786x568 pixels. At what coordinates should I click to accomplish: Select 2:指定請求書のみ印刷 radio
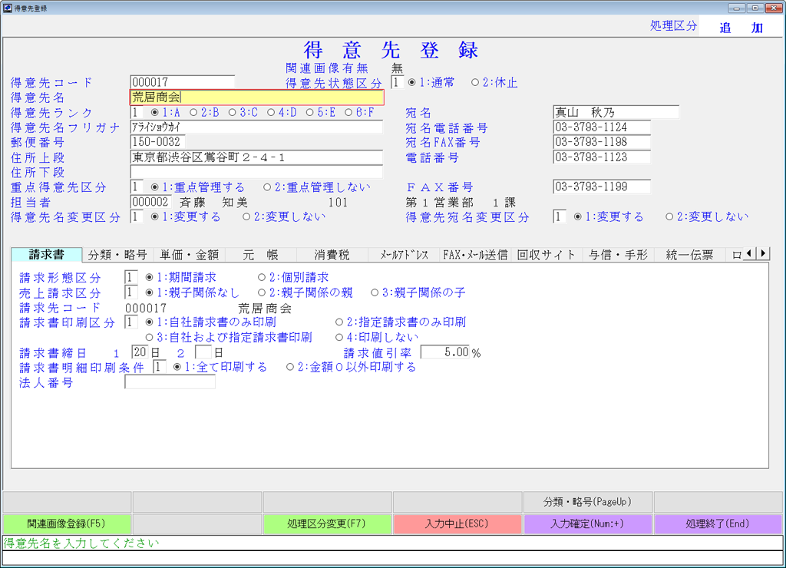click(x=401, y=322)
